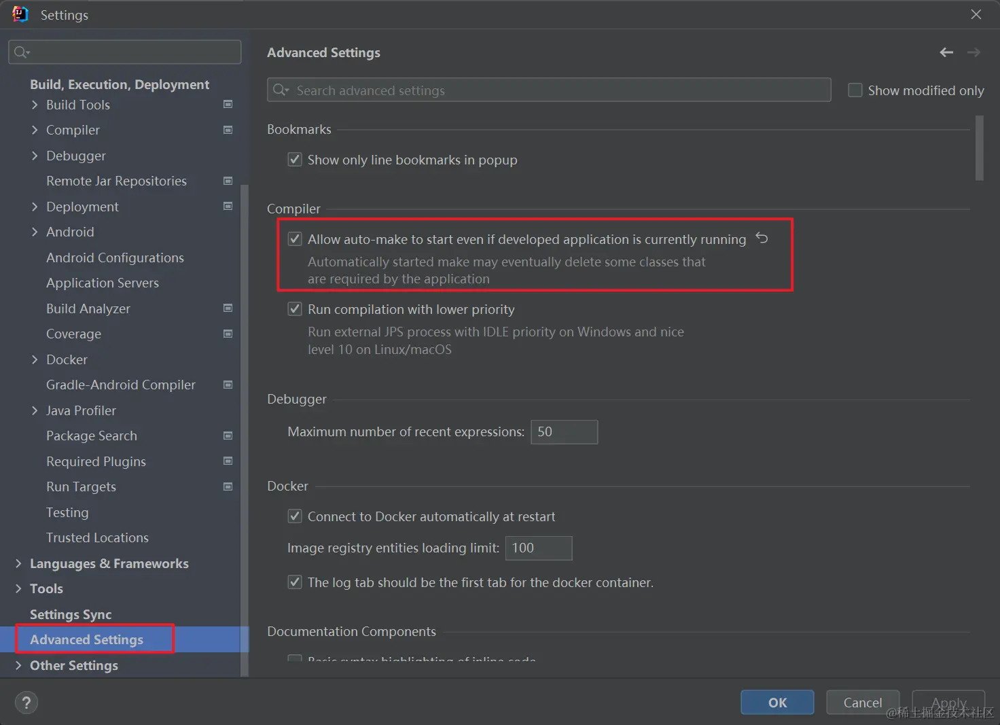Viewport: 1000px width, 725px height.
Task: Click the back navigation arrow
Action: (x=946, y=52)
